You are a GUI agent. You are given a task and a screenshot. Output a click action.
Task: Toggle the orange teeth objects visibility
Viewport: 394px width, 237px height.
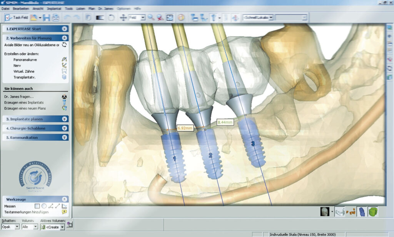[351, 212]
